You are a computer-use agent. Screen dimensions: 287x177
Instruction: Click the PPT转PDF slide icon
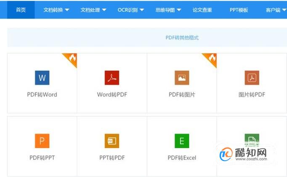(x=112, y=141)
